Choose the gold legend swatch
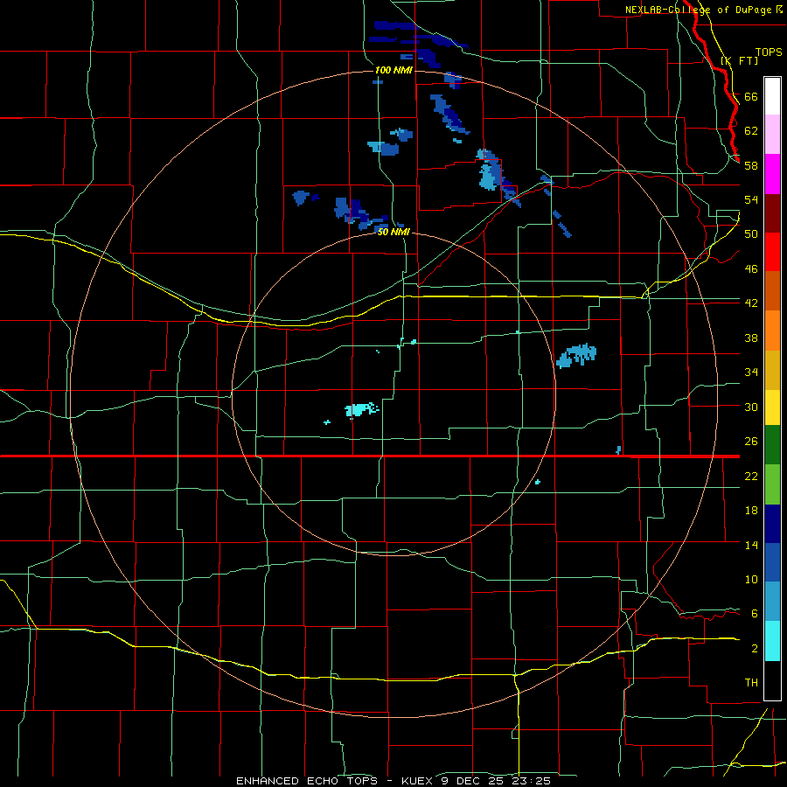This screenshot has height=787, width=787. (x=772, y=370)
